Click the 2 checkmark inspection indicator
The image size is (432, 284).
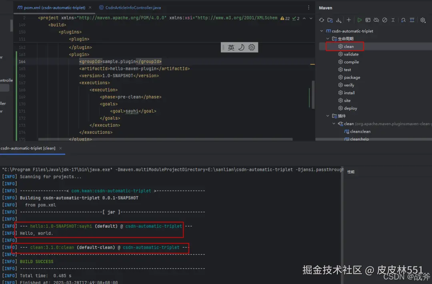(x=296, y=18)
